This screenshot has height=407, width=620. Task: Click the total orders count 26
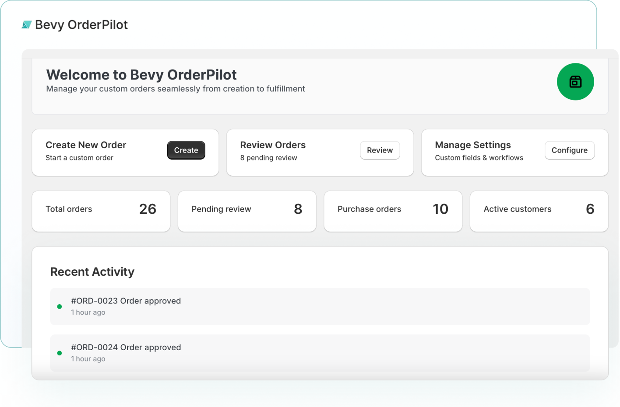coord(148,209)
